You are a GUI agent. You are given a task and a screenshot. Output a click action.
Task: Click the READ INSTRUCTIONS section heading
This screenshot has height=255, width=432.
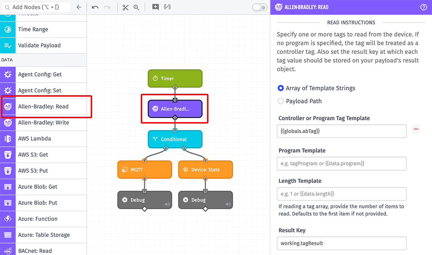point(351,22)
